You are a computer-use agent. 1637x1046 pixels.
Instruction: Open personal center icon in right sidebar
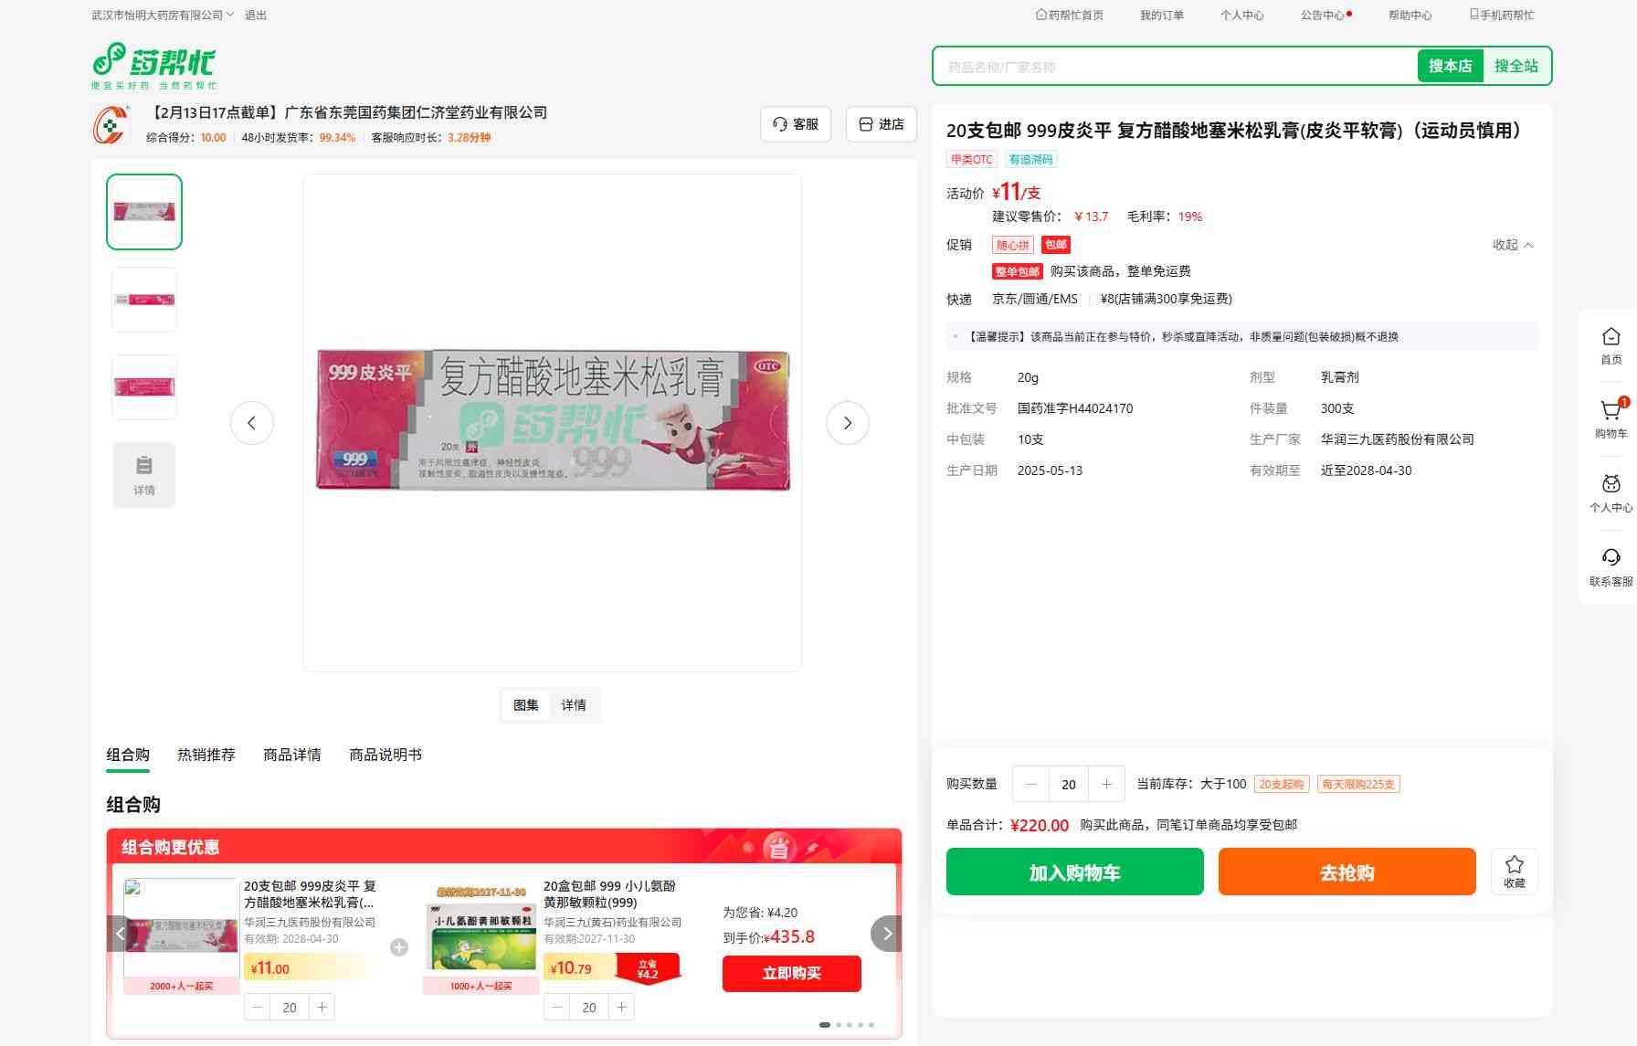point(1611,485)
